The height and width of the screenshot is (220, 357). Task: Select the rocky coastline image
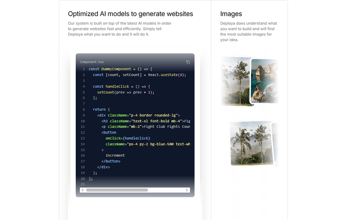point(264,80)
